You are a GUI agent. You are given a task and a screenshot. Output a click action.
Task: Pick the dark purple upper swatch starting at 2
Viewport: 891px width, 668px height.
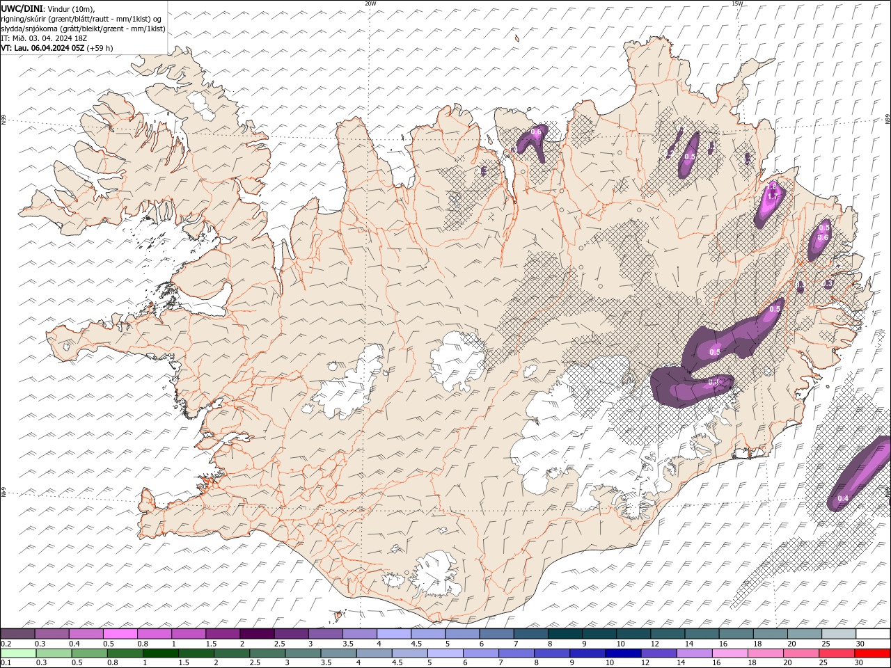coord(256,634)
